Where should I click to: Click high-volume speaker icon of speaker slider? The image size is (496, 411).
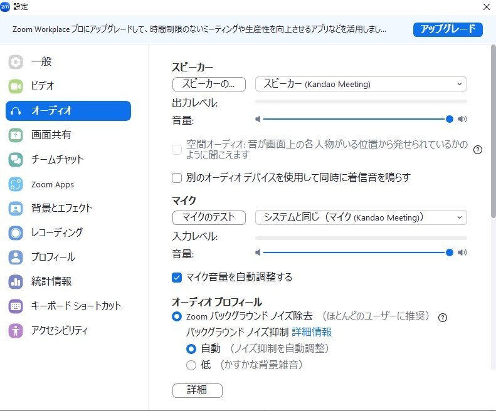click(x=462, y=119)
